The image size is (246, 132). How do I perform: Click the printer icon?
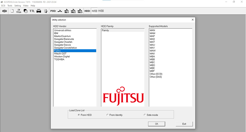point(39,11)
